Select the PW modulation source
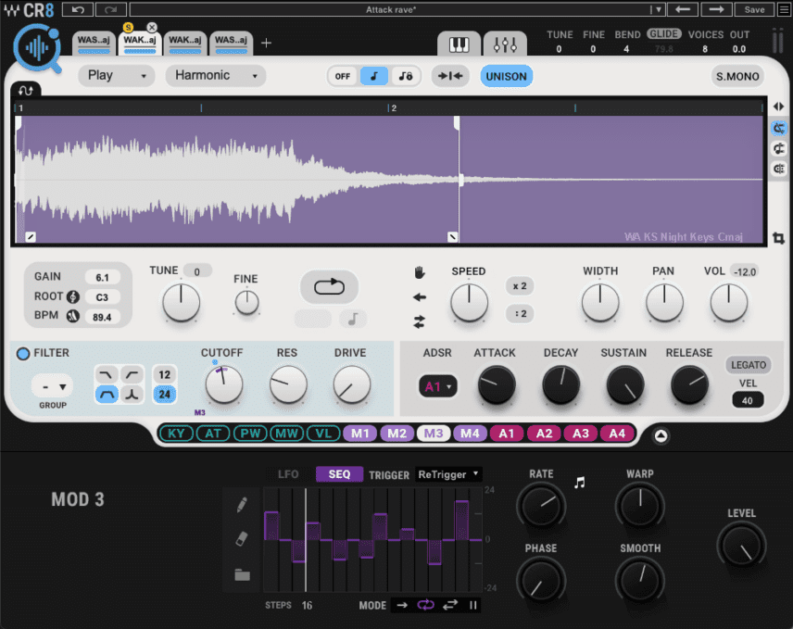The image size is (793, 629). pyautogui.click(x=250, y=434)
